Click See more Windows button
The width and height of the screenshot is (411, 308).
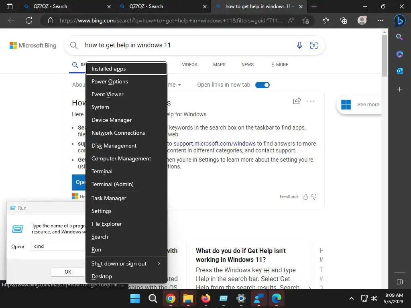[360, 105]
